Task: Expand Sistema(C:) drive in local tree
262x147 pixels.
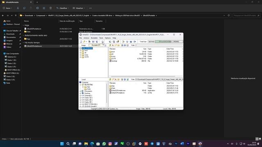Action: 80,96
